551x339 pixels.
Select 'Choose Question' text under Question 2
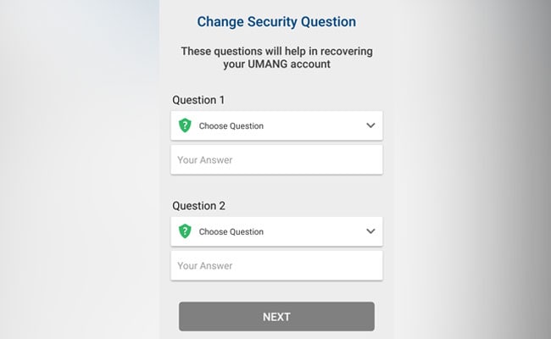click(231, 232)
